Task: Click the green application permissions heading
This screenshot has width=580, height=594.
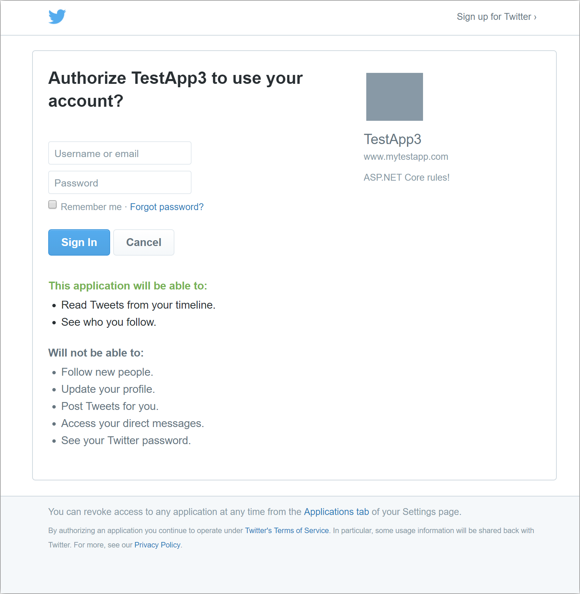Action: tap(128, 286)
